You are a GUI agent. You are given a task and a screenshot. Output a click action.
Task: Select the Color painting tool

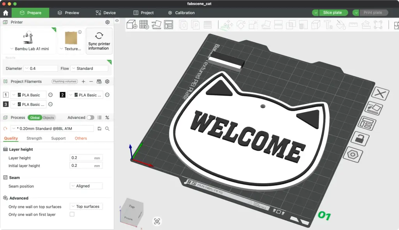pyautogui.click(x=341, y=25)
